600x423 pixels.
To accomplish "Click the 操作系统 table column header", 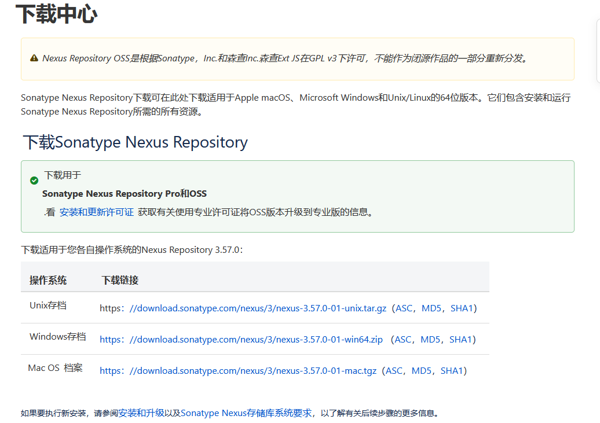I will tap(48, 280).
